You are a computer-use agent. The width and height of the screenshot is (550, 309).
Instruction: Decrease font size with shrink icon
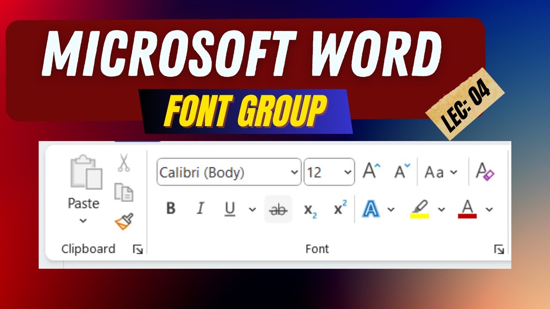[402, 171]
